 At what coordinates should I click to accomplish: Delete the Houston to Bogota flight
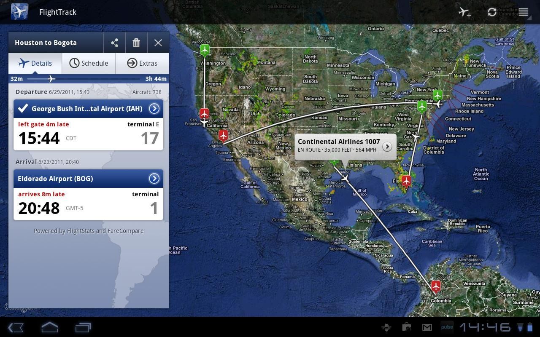click(x=136, y=43)
